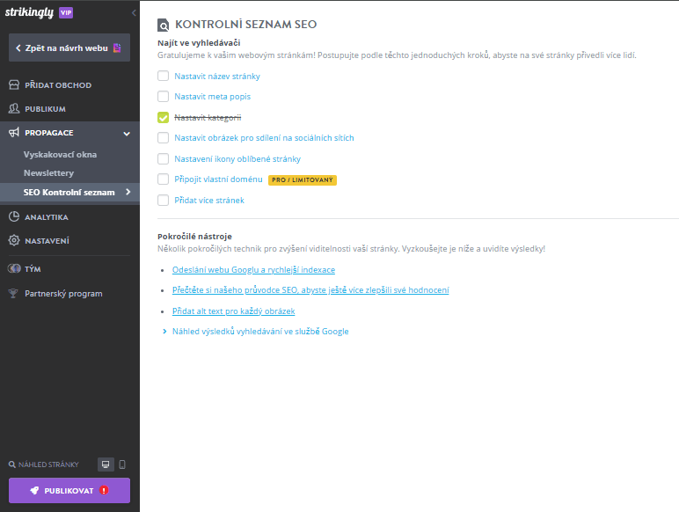Check the Přidat více stránek checkbox
Viewport: 679px width, 512px height.
click(x=163, y=201)
